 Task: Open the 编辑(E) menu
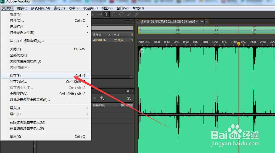tap(22, 8)
